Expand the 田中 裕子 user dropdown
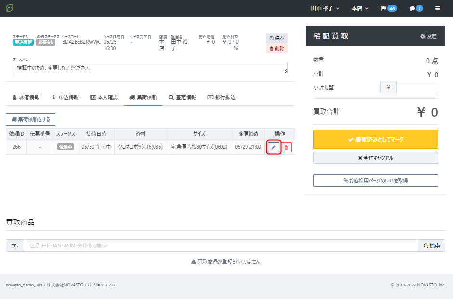 click(x=325, y=8)
